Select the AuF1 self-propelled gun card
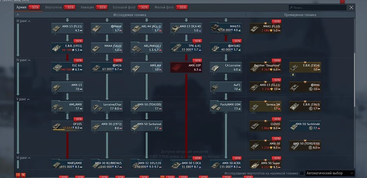 pyautogui.click(x=226, y=87)
